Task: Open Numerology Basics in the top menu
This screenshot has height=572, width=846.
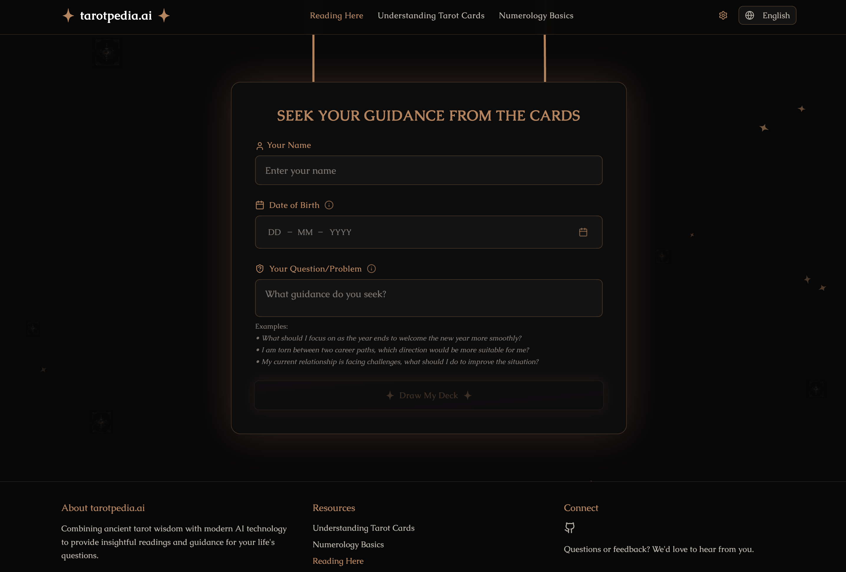Action: point(536,15)
